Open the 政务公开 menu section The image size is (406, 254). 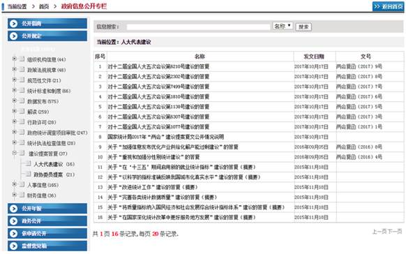point(47,221)
